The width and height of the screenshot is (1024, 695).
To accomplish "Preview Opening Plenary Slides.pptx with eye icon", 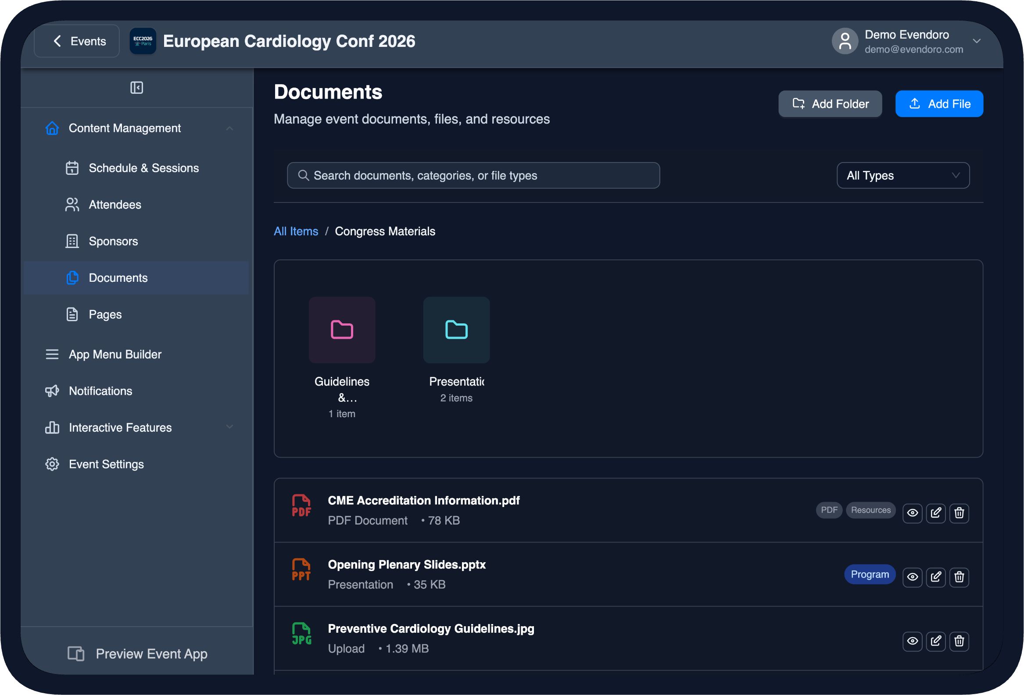I will point(913,577).
